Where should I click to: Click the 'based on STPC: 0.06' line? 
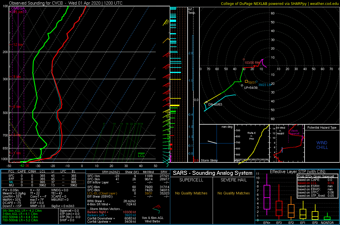(316, 192)
